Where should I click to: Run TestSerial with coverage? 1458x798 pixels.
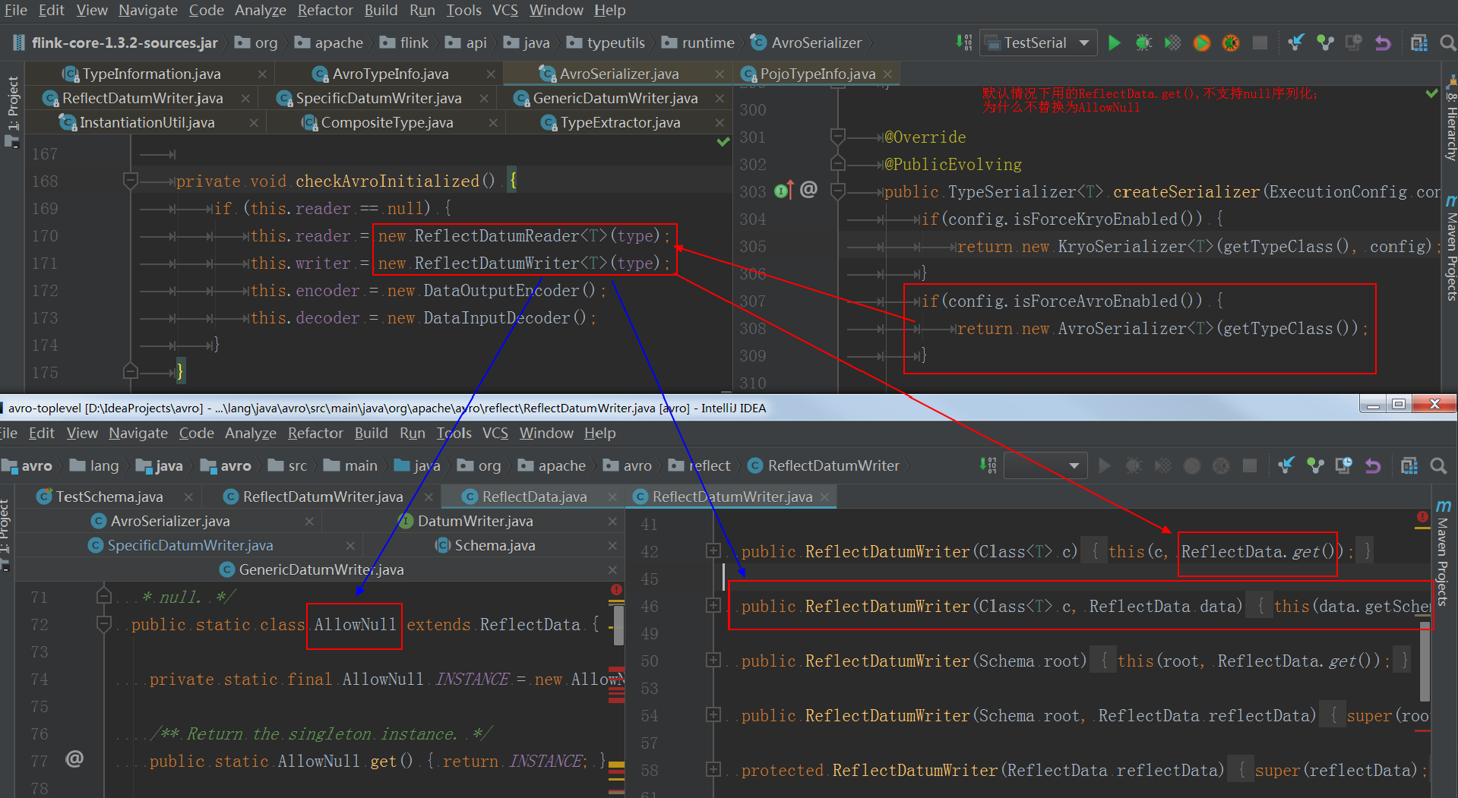1172,43
